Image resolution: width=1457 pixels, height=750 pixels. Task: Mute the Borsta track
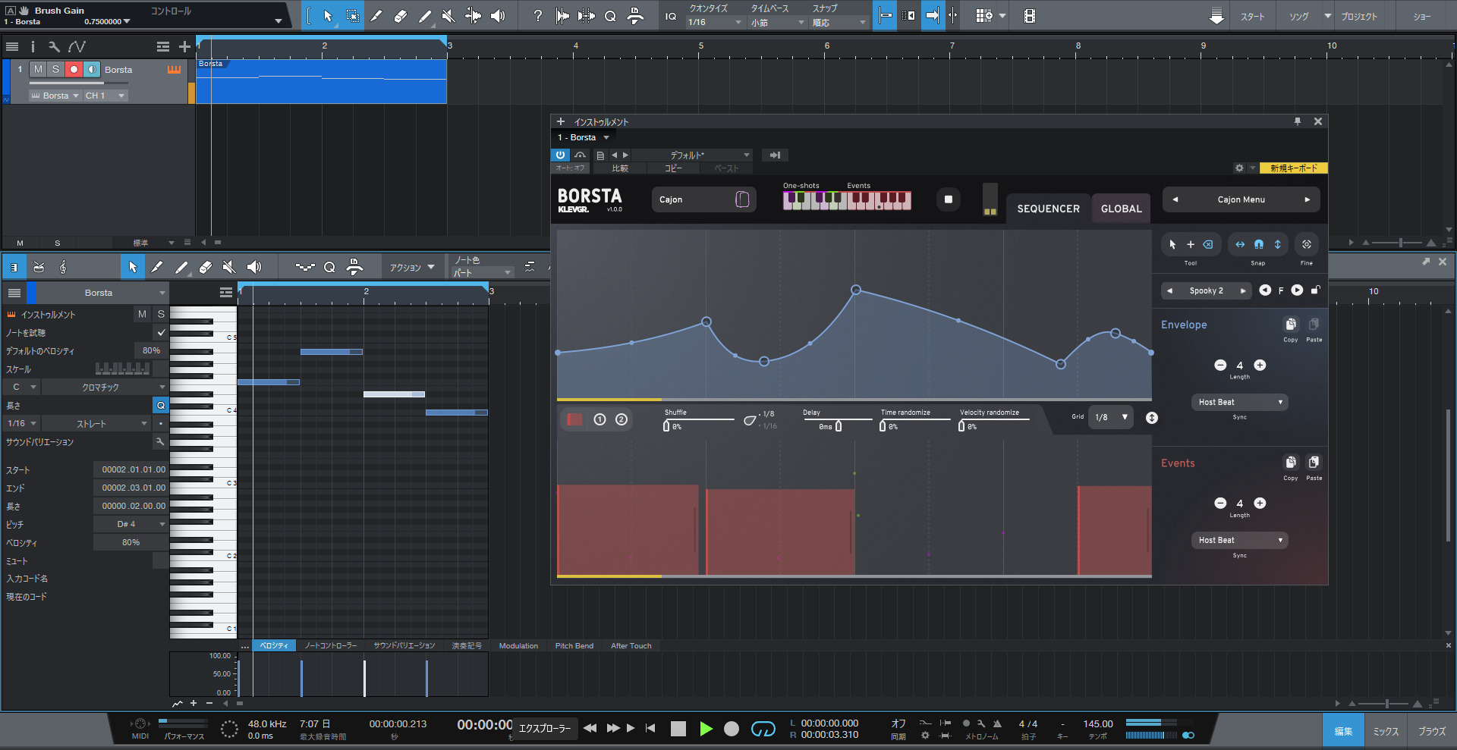(38, 69)
